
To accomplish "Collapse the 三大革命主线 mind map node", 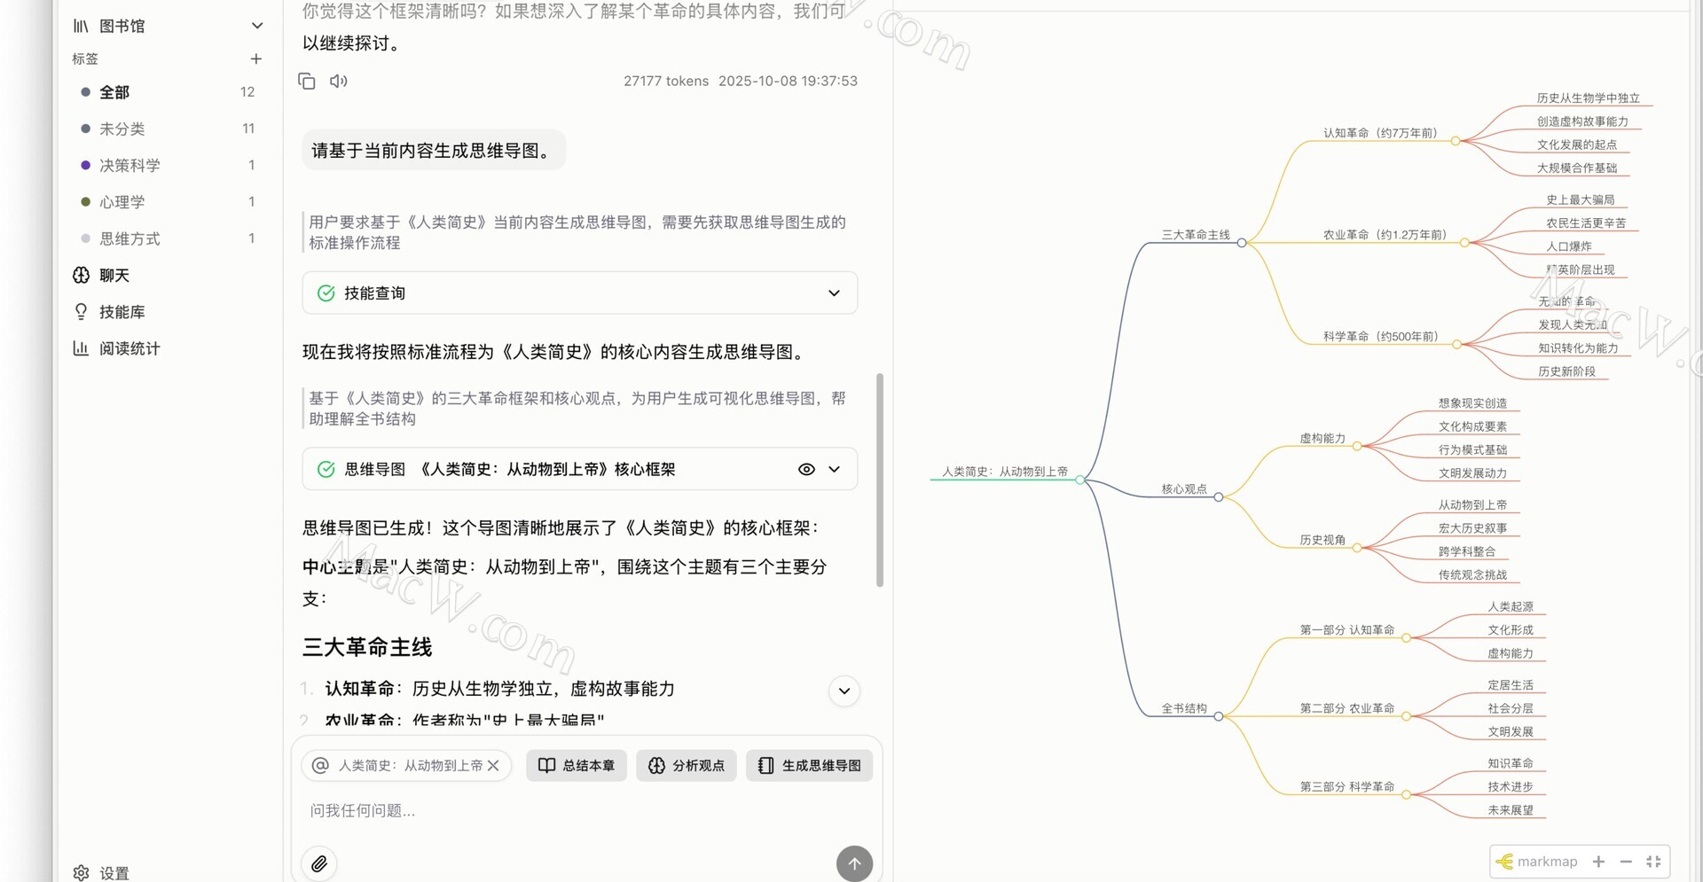I will (x=1242, y=243).
